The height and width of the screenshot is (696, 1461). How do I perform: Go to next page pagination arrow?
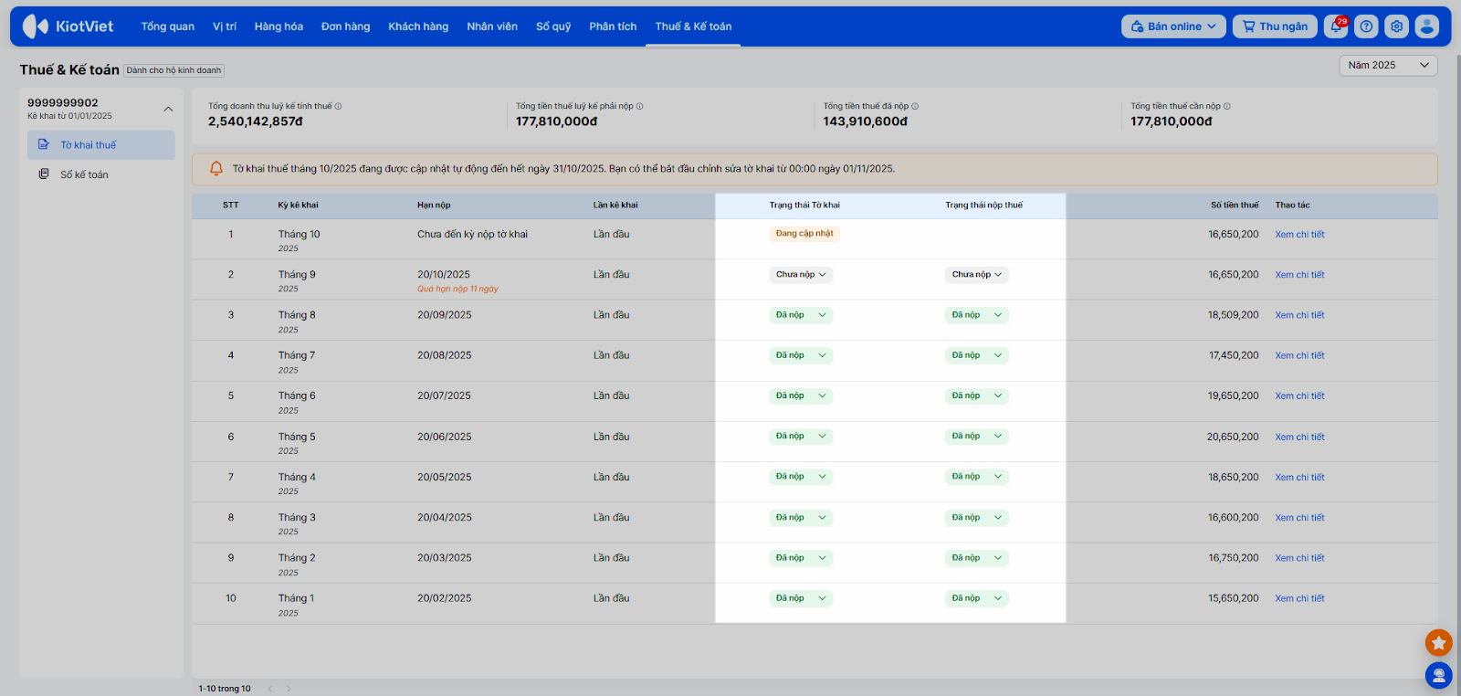(289, 689)
